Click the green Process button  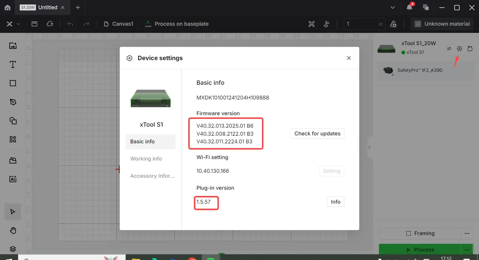click(x=420, y=250)
